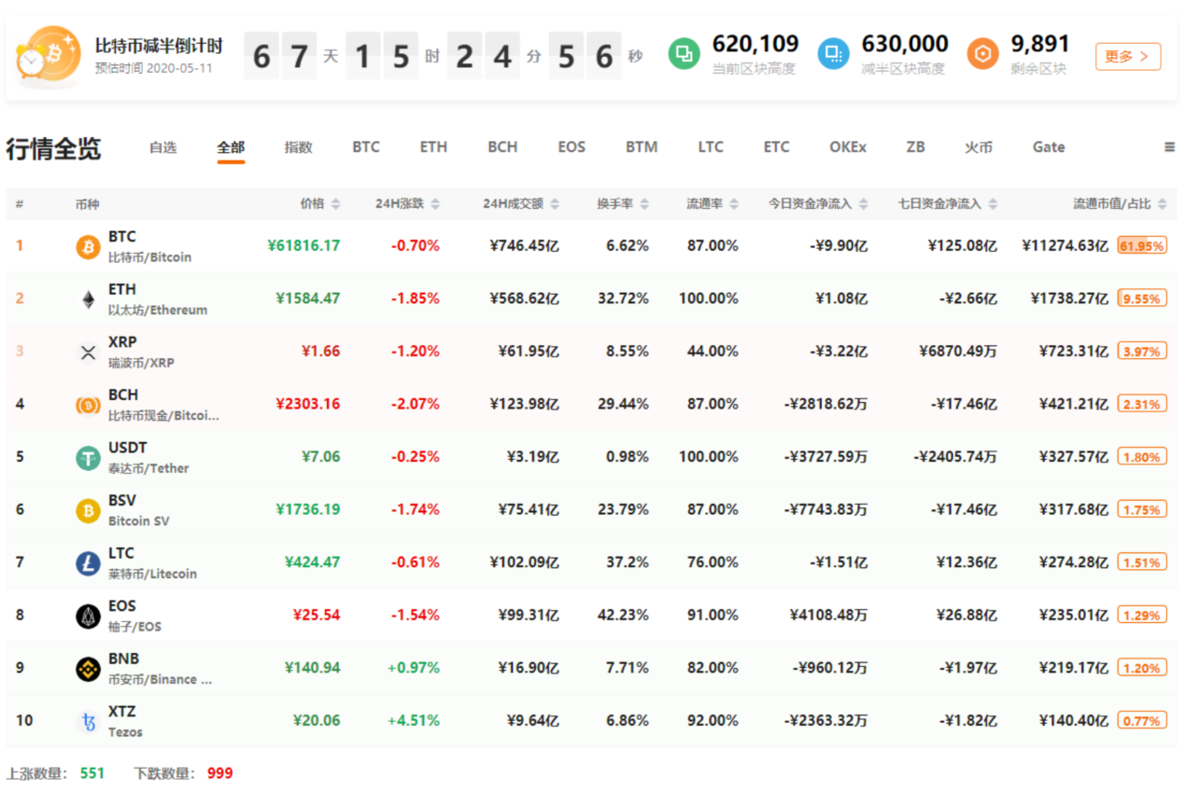Sort by 今日资金净流入 column

tap(818, 203)
